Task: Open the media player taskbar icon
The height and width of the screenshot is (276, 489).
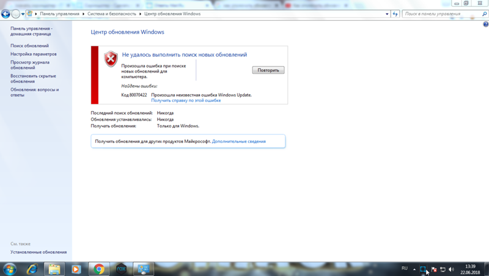Action: tap(76, 269)
